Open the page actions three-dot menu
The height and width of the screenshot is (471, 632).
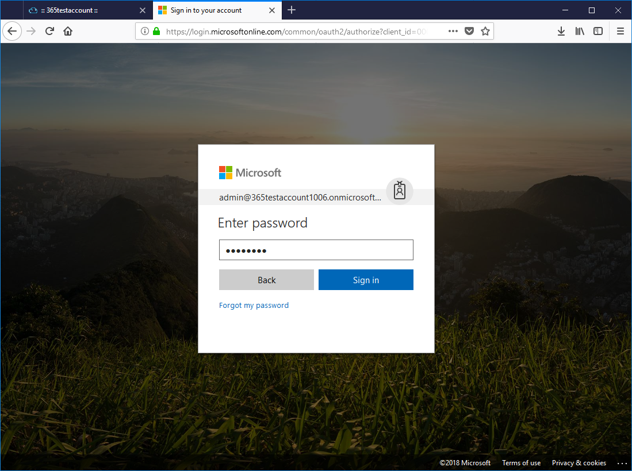[453, 32]
